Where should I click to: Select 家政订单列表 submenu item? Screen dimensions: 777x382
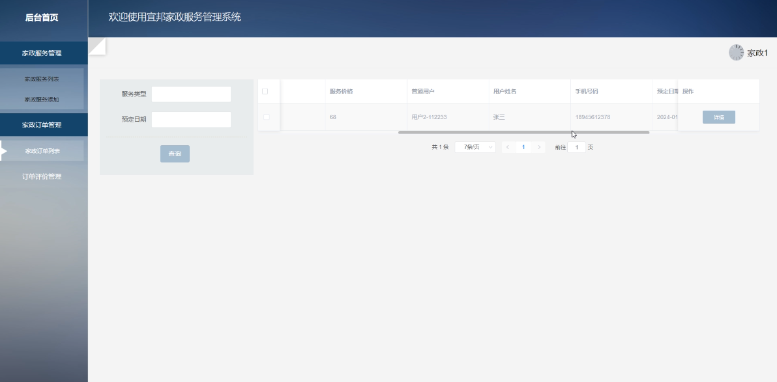pos(42,151)
